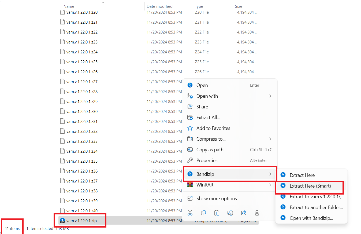Sort files by the Name column header
Screen dimensions: 361x234
[69, 6]
